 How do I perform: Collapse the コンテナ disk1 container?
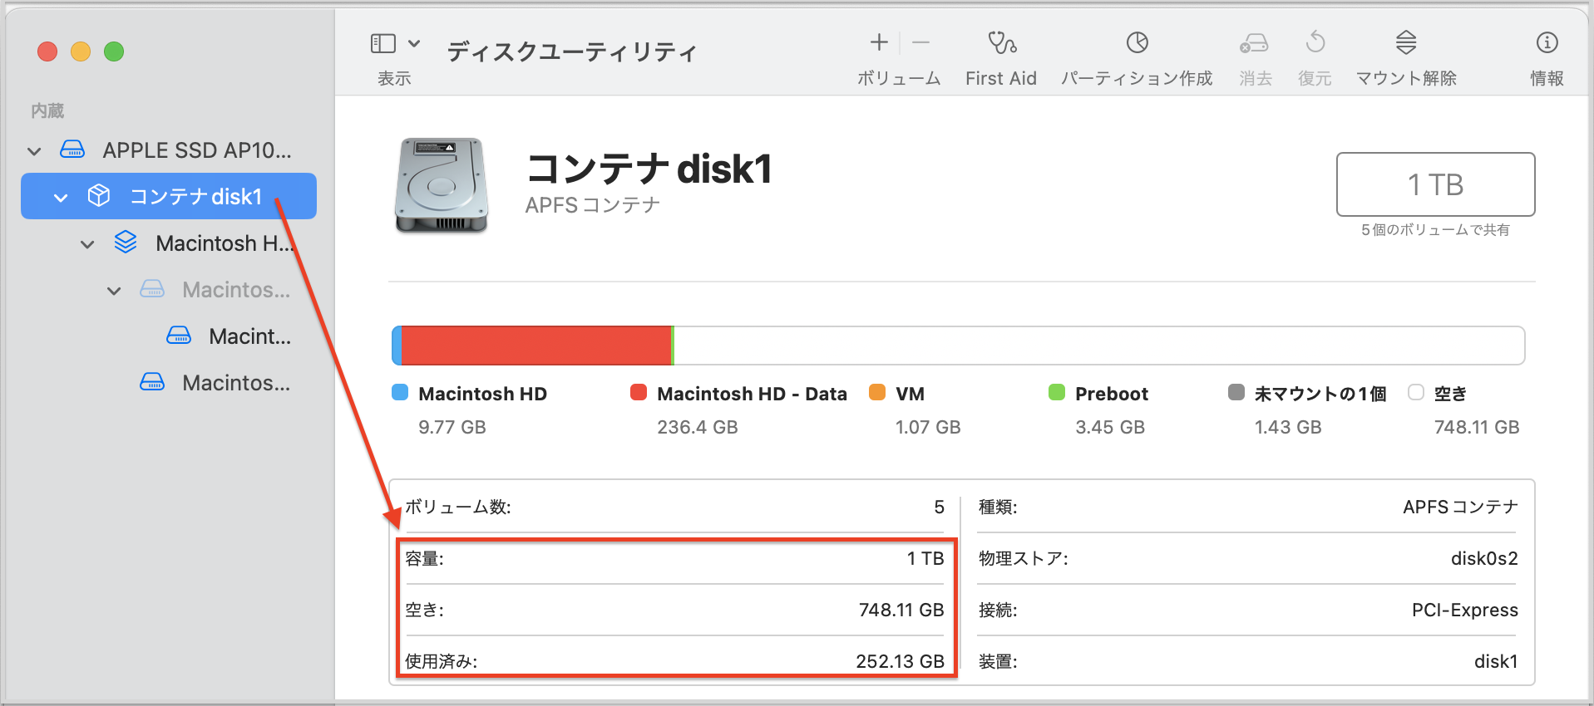coord(61,198)
